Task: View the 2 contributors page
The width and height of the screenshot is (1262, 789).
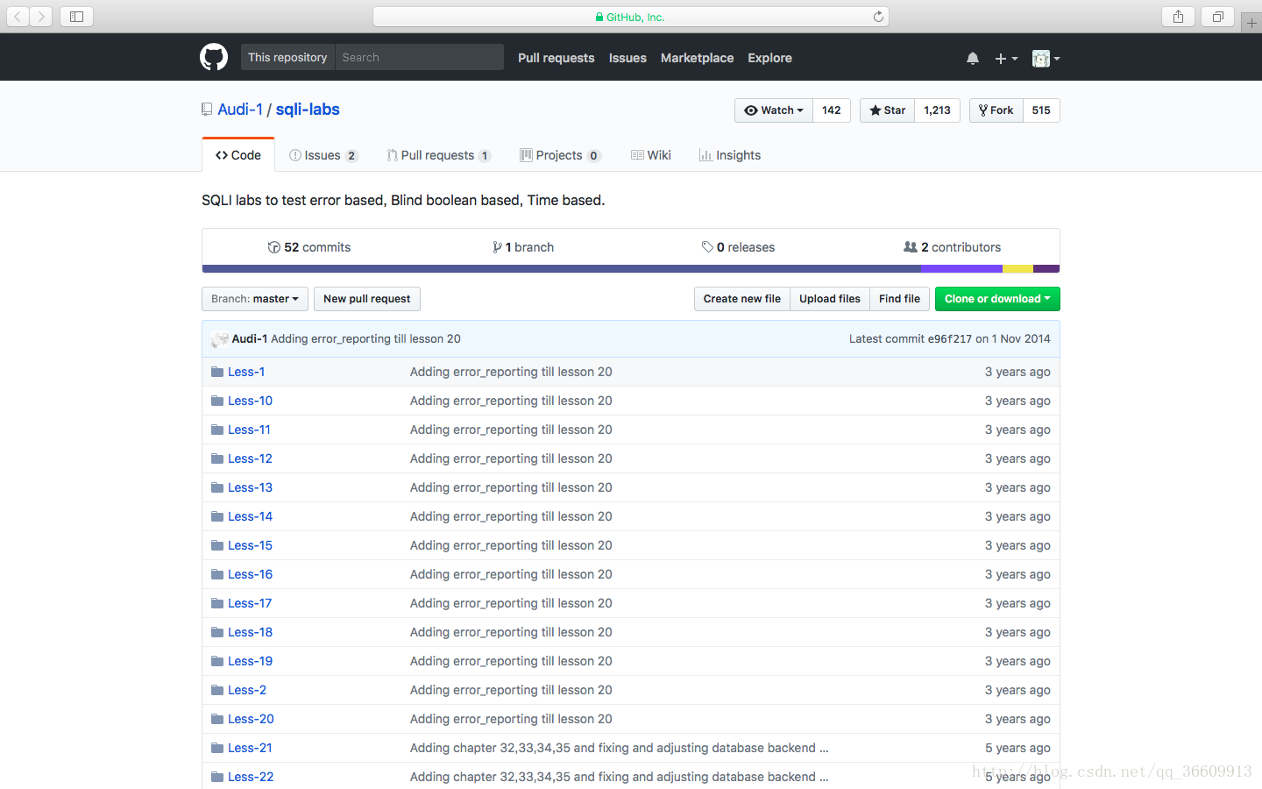Action: pos(952,247)
